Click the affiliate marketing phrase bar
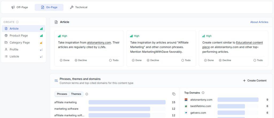This screenshot has height=118, width=274. click(x=127, y=102)
